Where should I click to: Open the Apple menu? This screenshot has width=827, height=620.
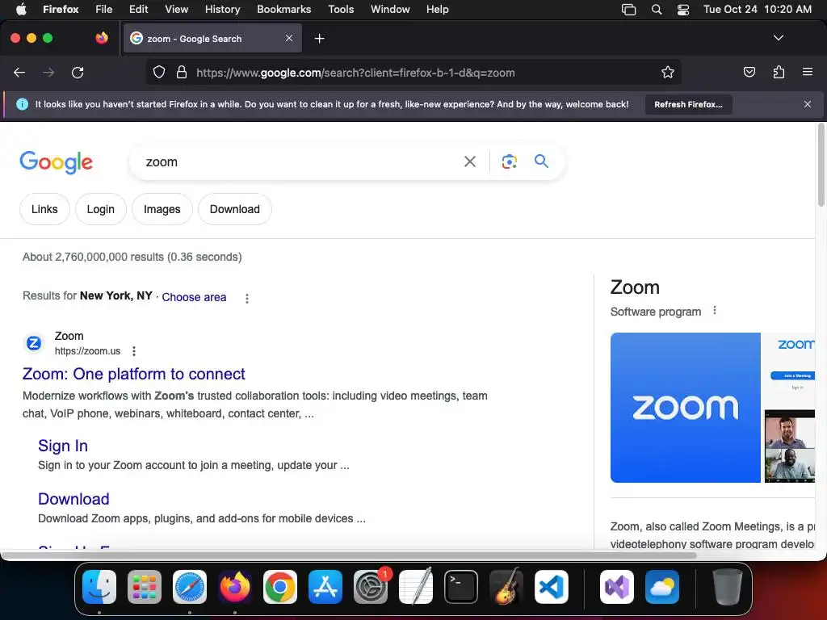click(x=21, y=10)
